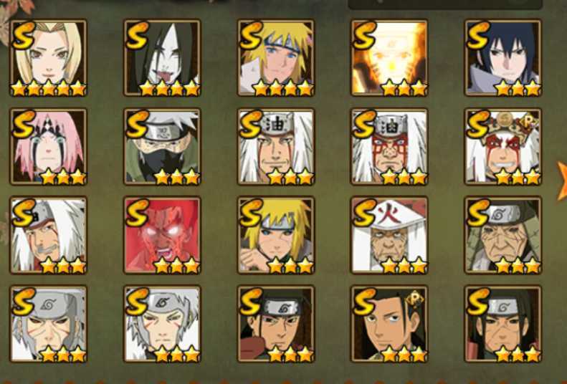Pick the wrinkled elder in the dark helmet headband
Image resolution: width=567 pixels, height=384 pixels.
503,235
